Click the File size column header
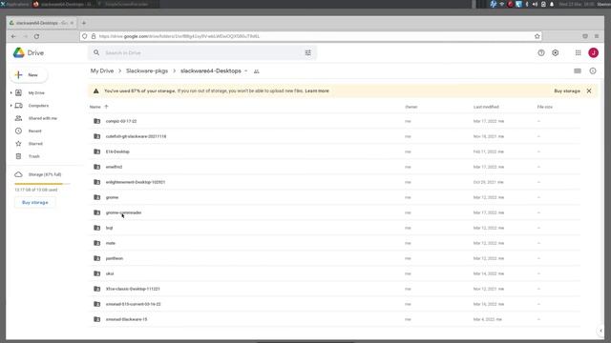 coord(545,107)
